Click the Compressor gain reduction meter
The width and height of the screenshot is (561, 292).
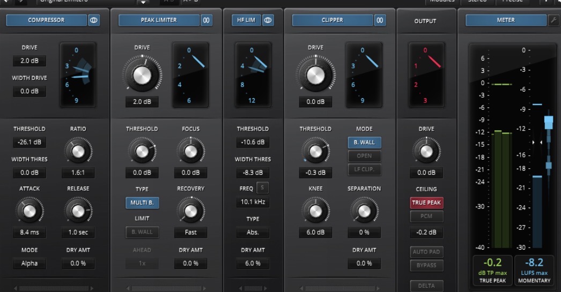pyautogui.click(x=78, y=75)
